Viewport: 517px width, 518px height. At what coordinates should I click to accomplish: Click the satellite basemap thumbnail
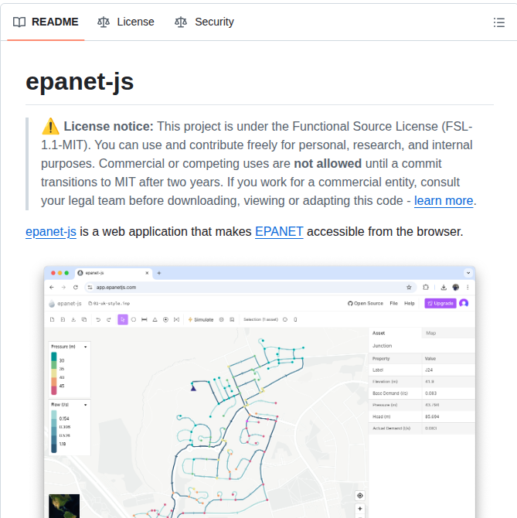[x=64, y=506]
